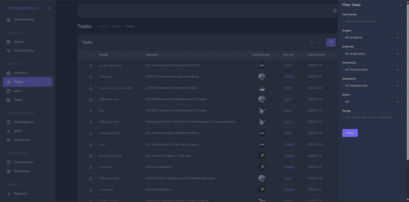Expand the All Technicians dropdown
Image resolution: width=409 pixels, height=202 pixels.
[x=371, y=70]
